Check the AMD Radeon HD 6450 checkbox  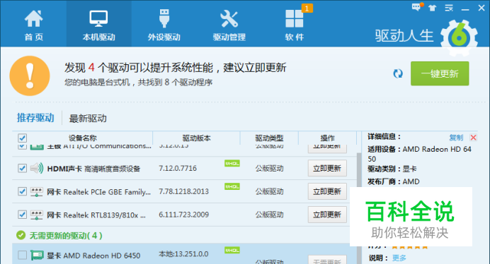(22, 256)
